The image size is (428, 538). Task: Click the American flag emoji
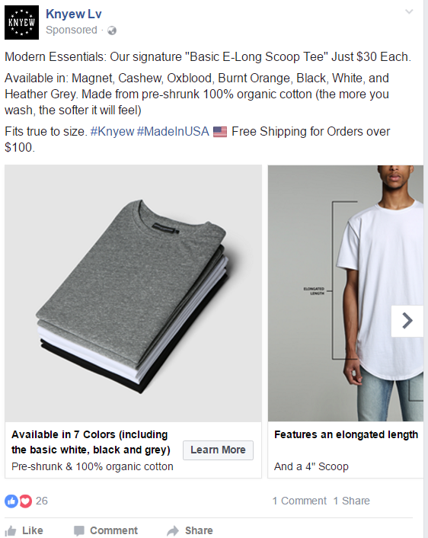point(220,132)
